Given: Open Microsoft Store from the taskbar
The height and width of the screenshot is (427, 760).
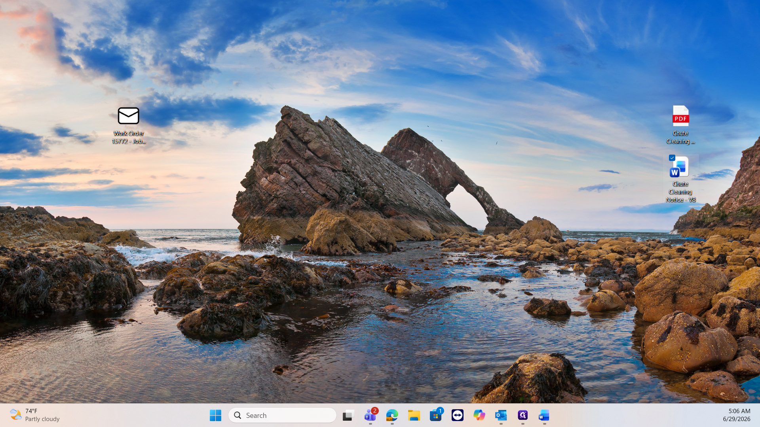Looking at the screenshot, I should point(436,415).
